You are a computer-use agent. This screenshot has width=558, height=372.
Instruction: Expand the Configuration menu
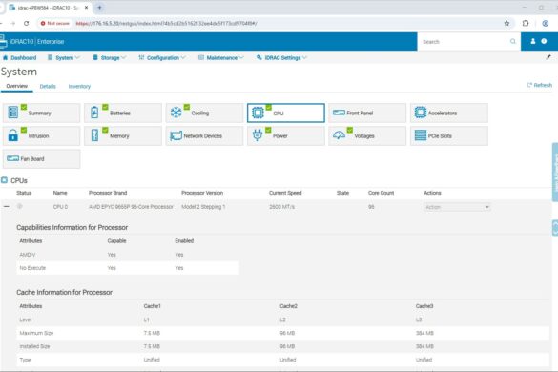click(x=162, y=57)
